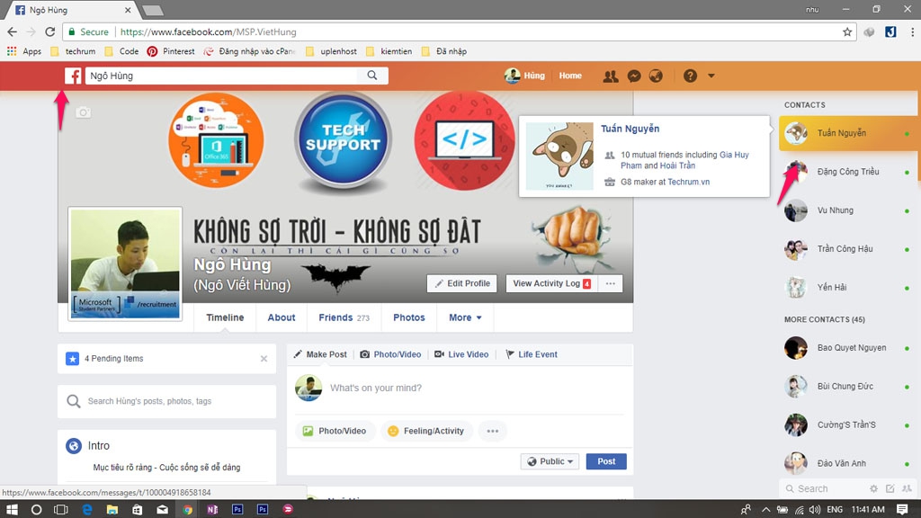Expand the More tab dropdown on profile
The width and height of the screenshot is (921, 518).
(x=465, y=317)
